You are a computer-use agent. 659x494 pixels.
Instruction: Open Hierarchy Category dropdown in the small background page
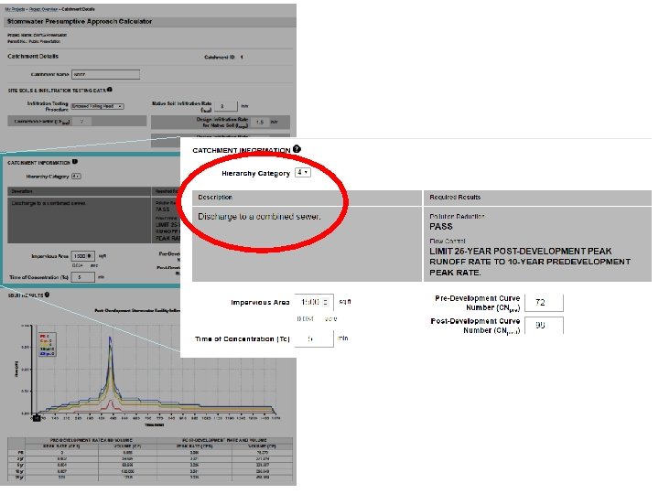coord(76,177)
